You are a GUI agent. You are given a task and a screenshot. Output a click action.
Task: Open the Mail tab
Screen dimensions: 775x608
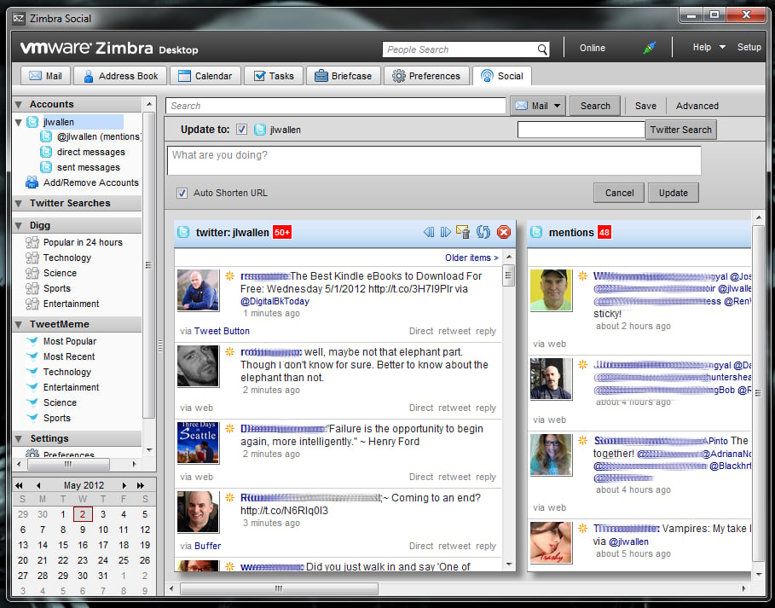[x=45, y=76]
